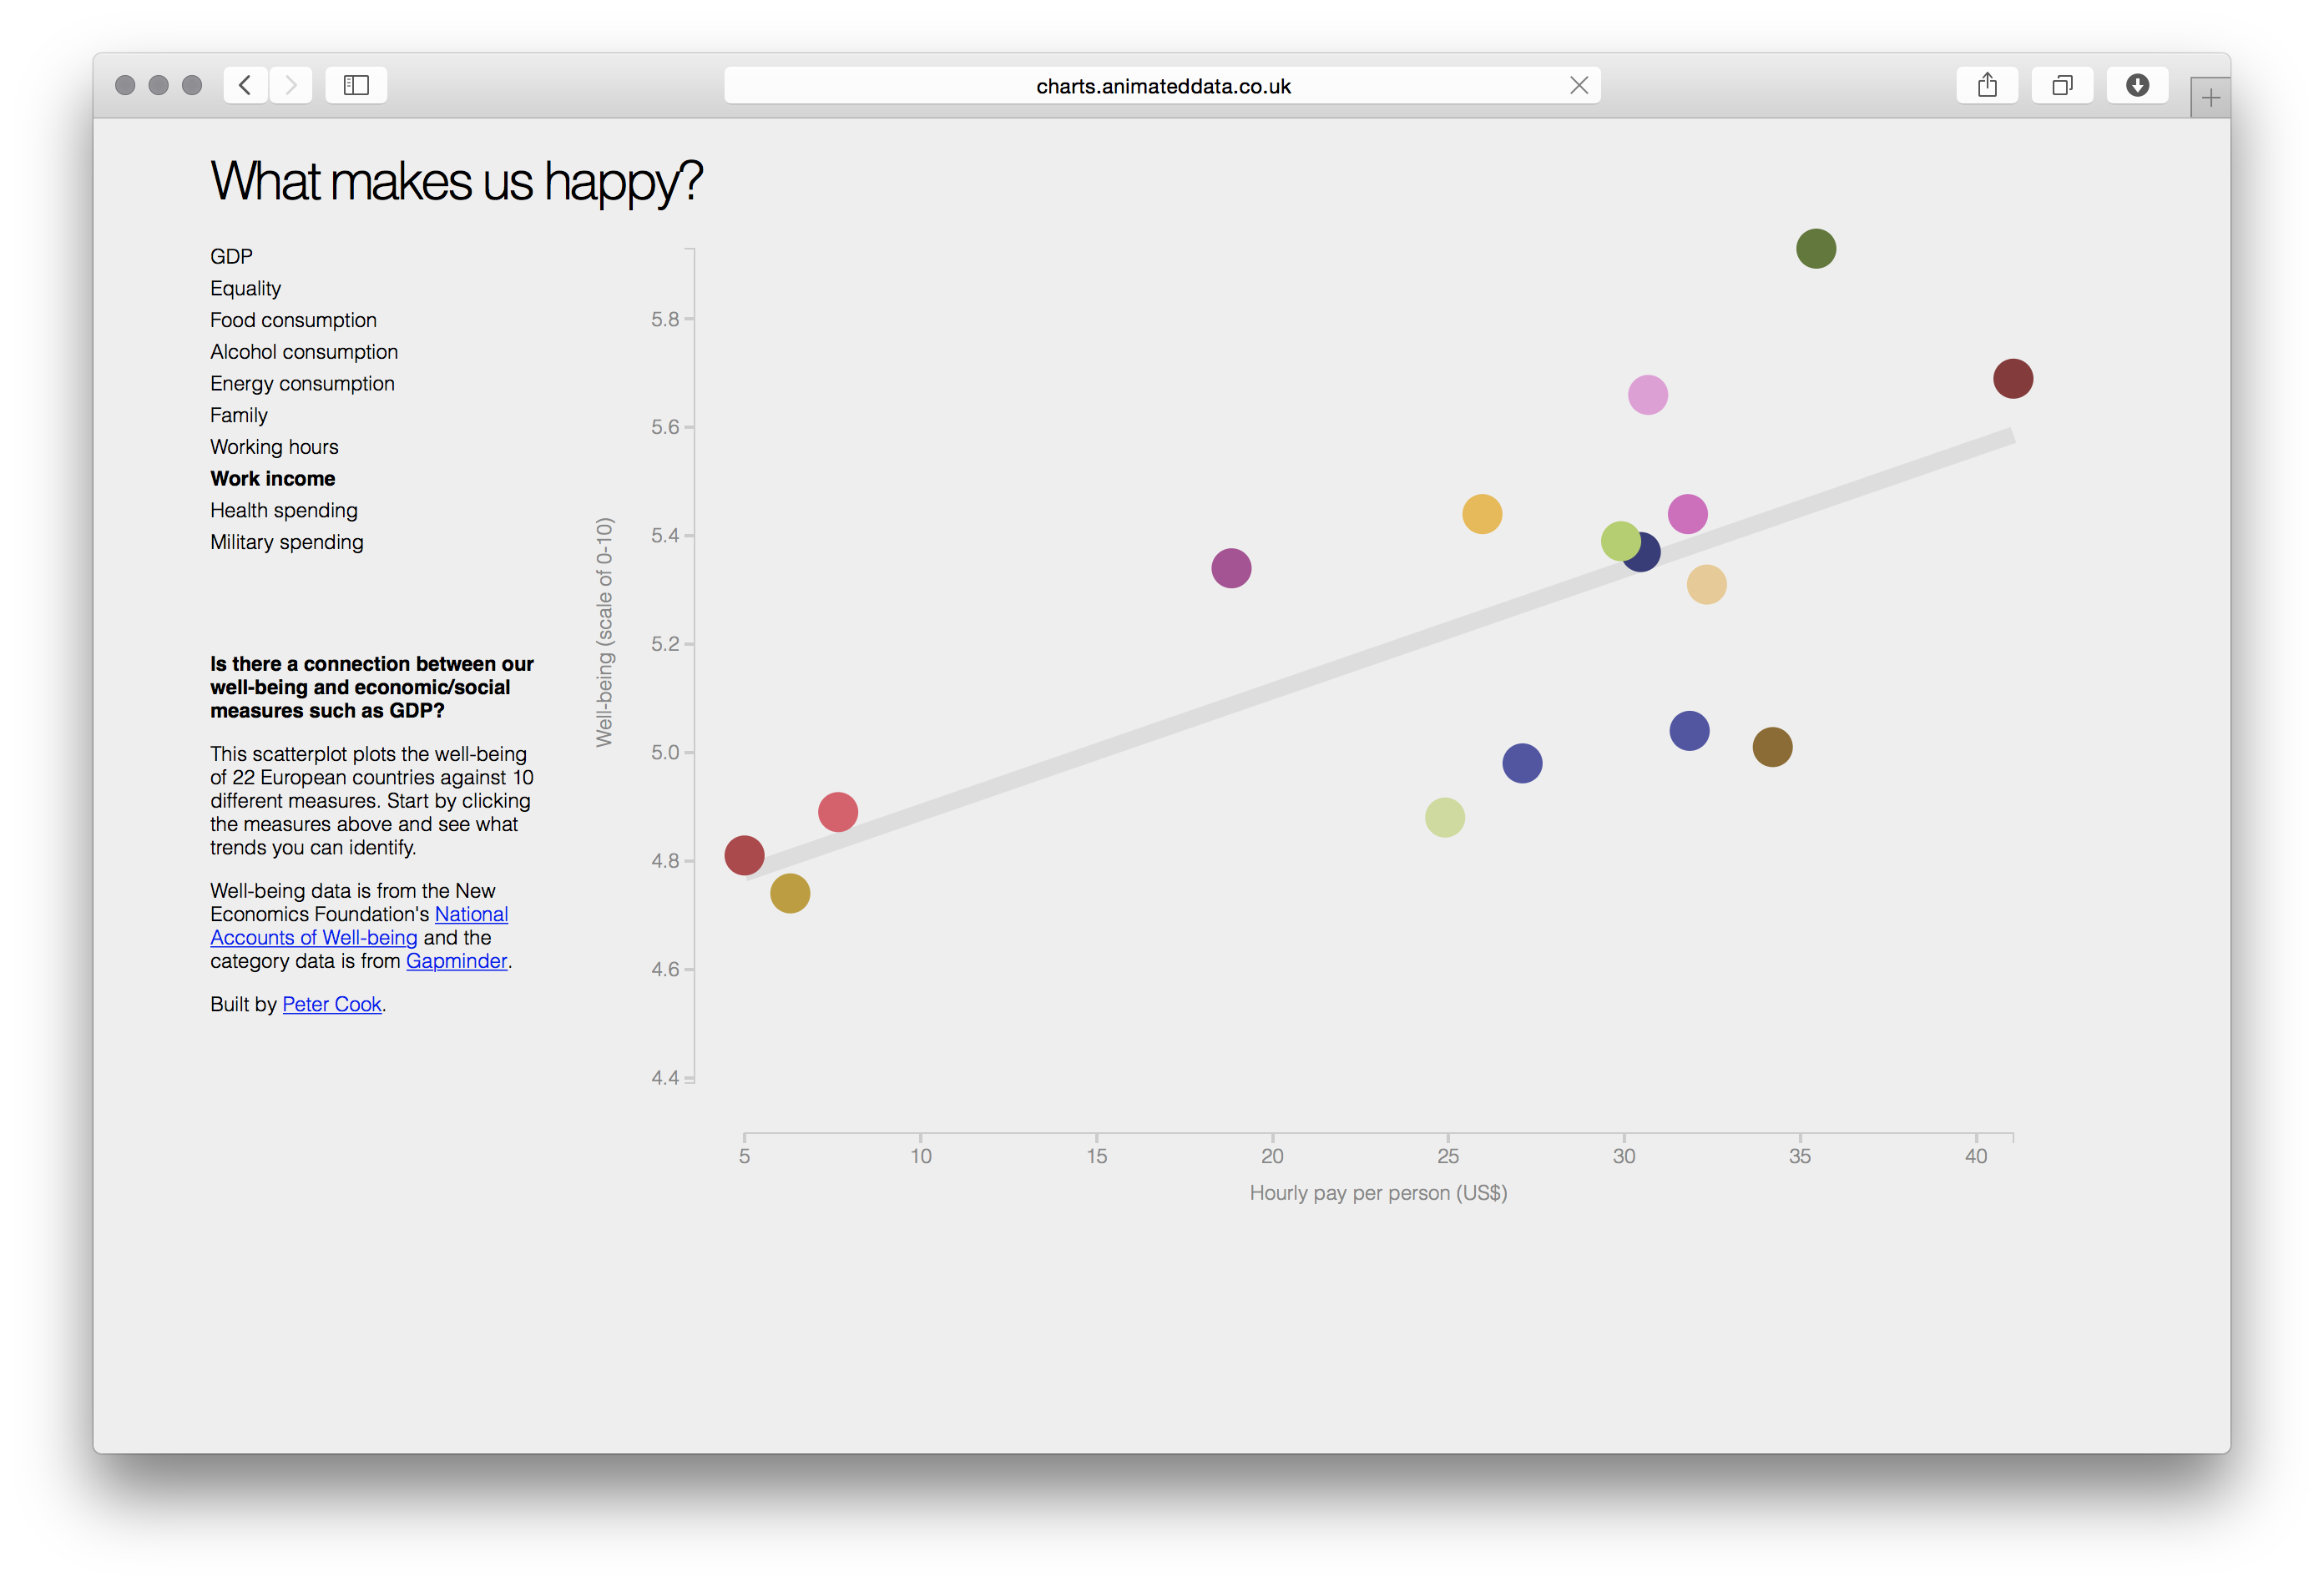
Task: Toggle the Safari sidebar button
Action: coord(356,85)
